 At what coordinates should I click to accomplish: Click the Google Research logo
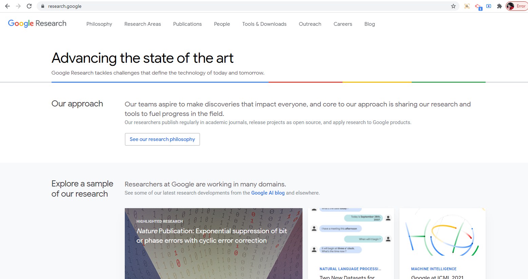[x=37, y=23]
